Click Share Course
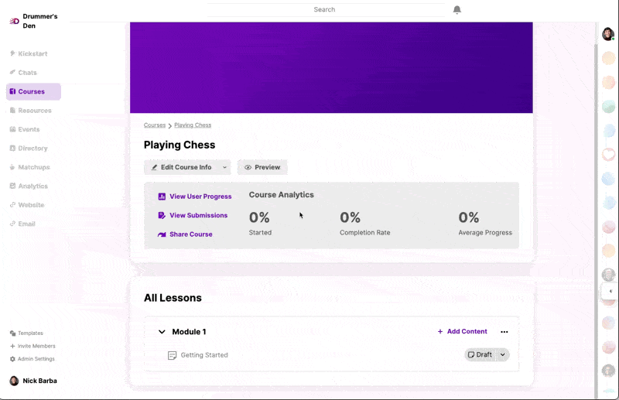 pyautogui.click(x=185, y=234)
